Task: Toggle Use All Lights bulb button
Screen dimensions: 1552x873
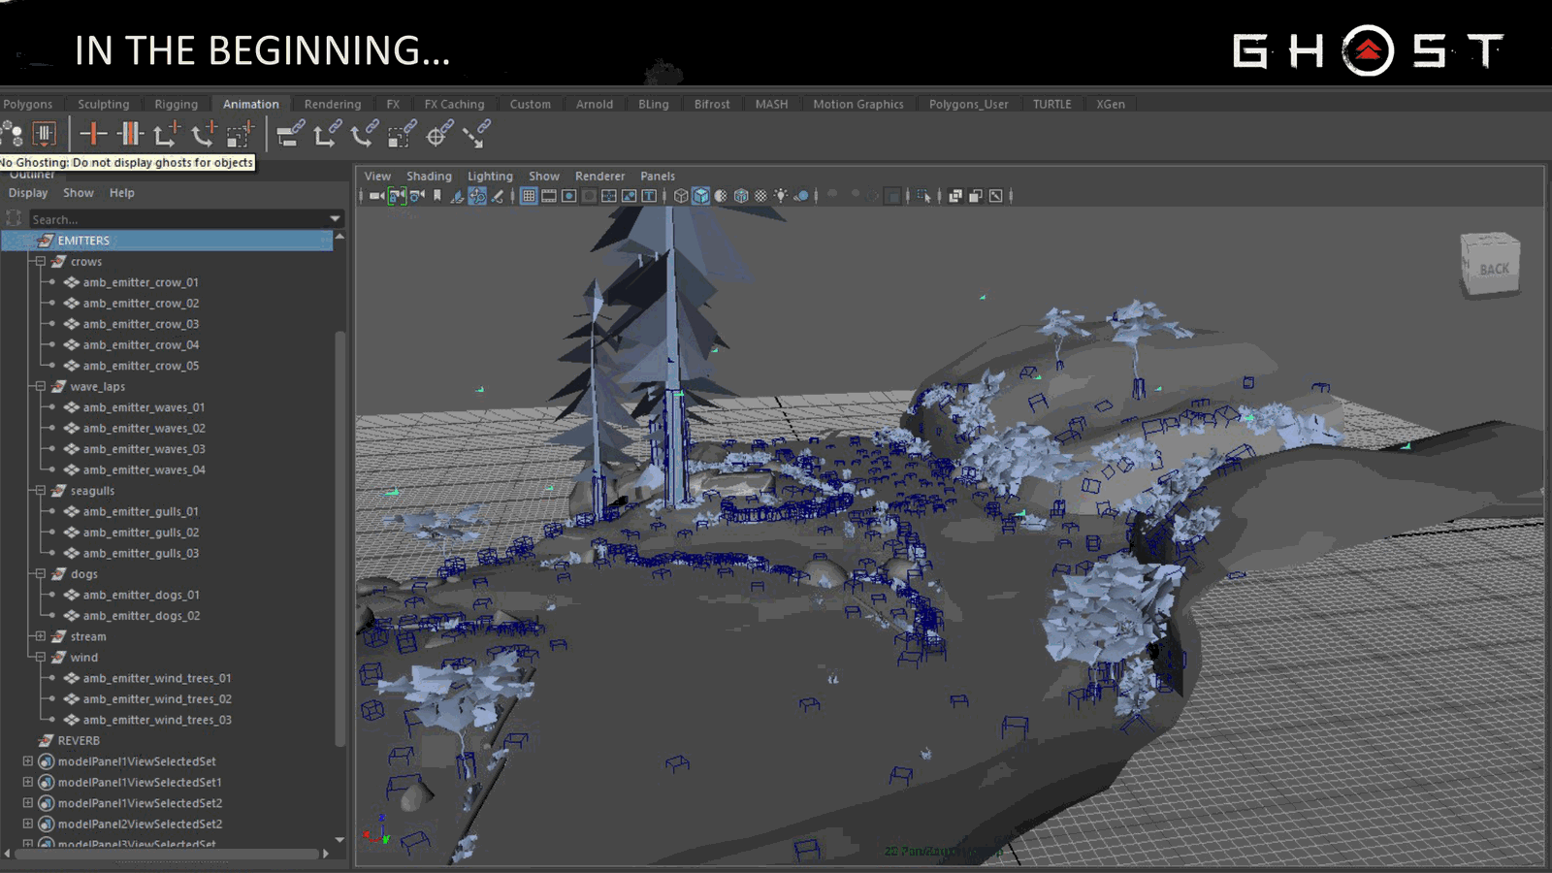Action: (781, 196)
